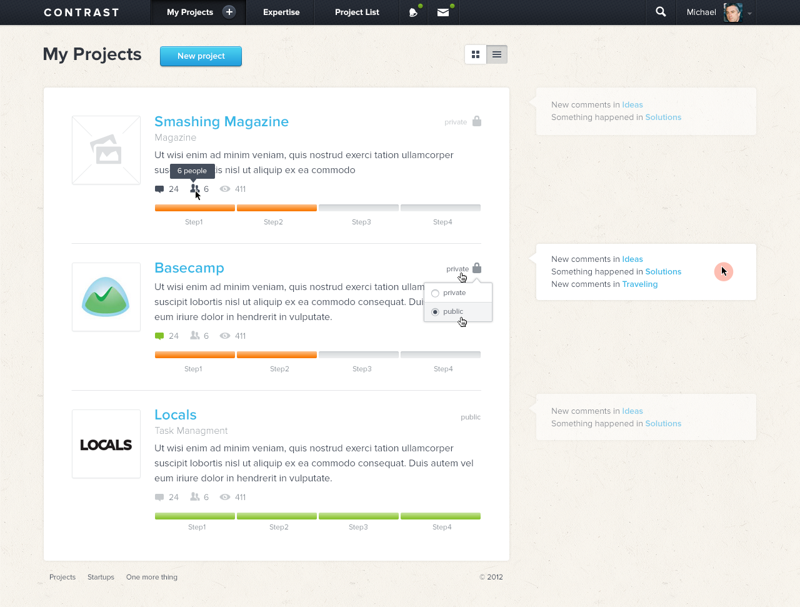The width and height of the screenshot is (800, 607).
Task: Open the Traveling link in notifications
Action: pos(639,284)
